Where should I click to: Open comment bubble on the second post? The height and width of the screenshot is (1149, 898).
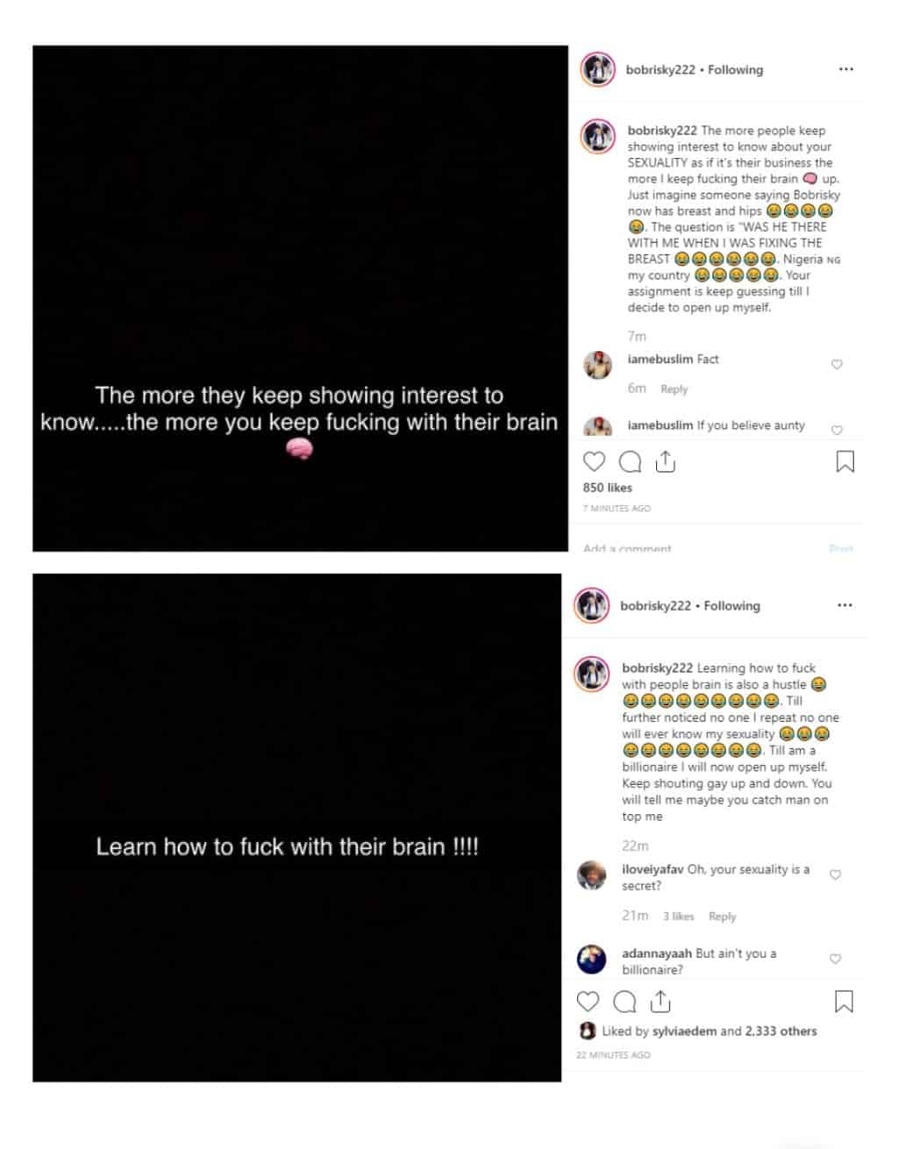click(624, 1001)
